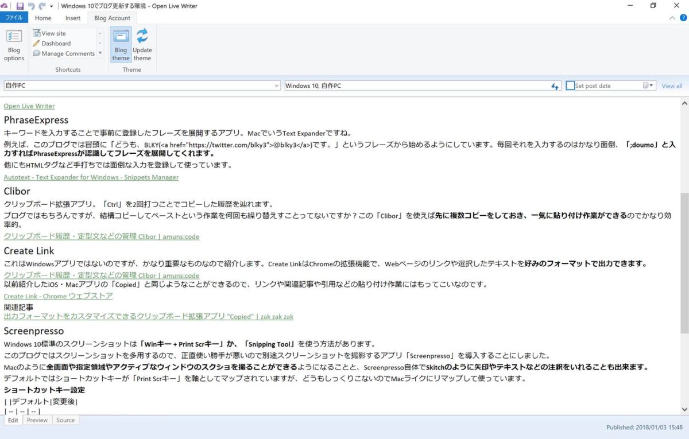Click the ショートカットキー設定 bold text

click(x=44, y=390)
